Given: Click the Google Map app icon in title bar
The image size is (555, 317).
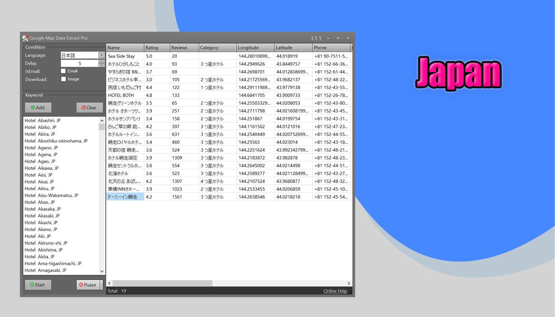Looking at the screenshot, I should click(x=25, y=38).
